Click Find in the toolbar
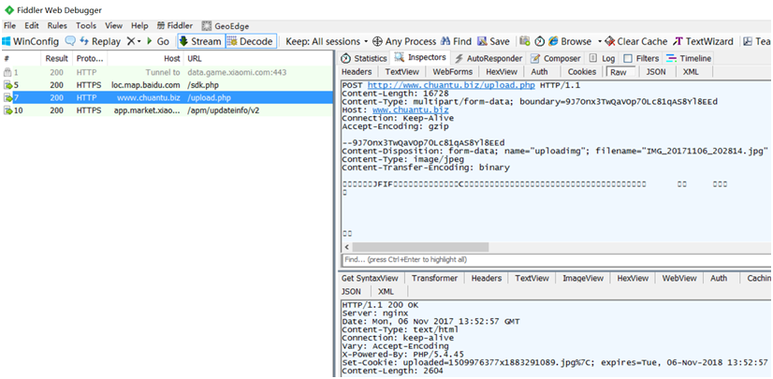The width and height of the screenshot is (773, 379). 456,41
